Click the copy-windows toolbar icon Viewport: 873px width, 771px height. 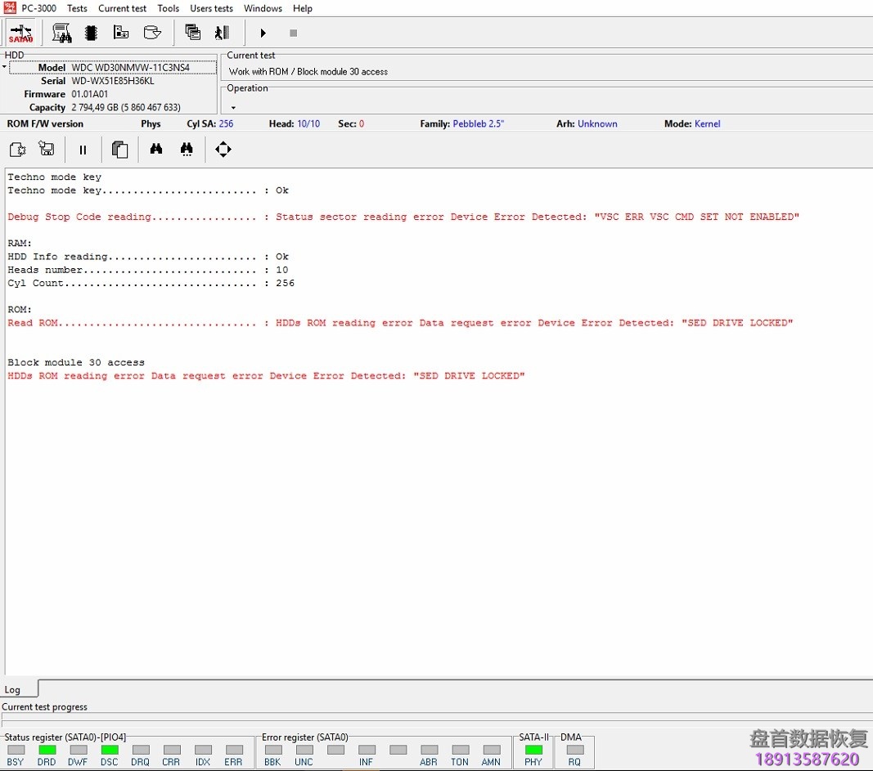[193, 33]
